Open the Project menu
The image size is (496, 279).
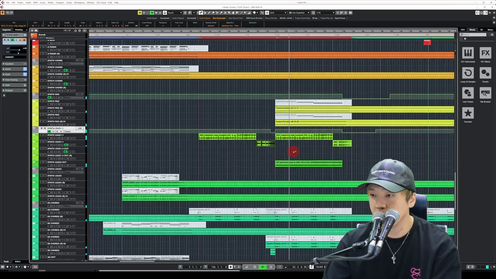(20, 3)
